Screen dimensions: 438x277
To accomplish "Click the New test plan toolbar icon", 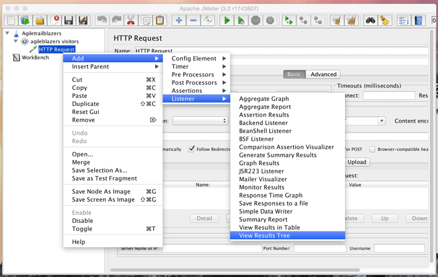I will (11, 20).
